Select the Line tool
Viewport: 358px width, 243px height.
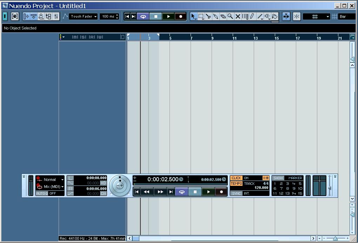point(260,16)
